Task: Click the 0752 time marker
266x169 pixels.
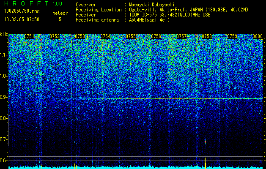Action: [x=55, y=36]
